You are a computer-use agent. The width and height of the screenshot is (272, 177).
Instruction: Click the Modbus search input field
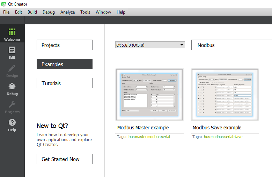231,45
